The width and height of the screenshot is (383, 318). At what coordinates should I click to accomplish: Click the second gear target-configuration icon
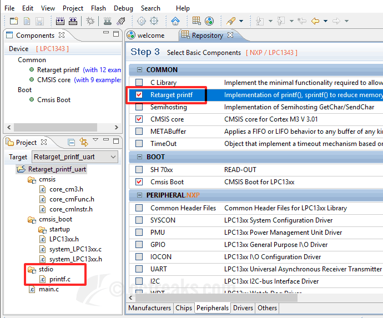[x=154, y=21]
